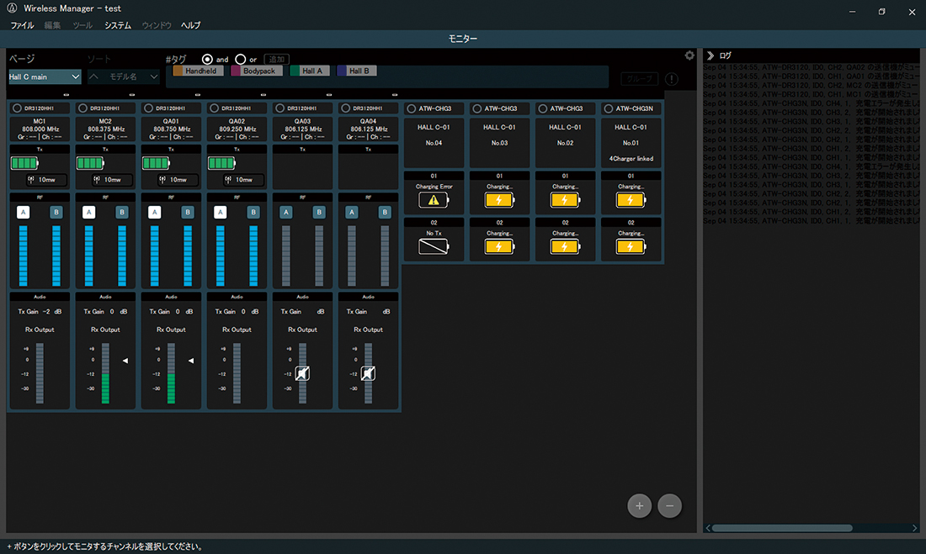Select the No.04 charger radio button

[x=411, y=108]
